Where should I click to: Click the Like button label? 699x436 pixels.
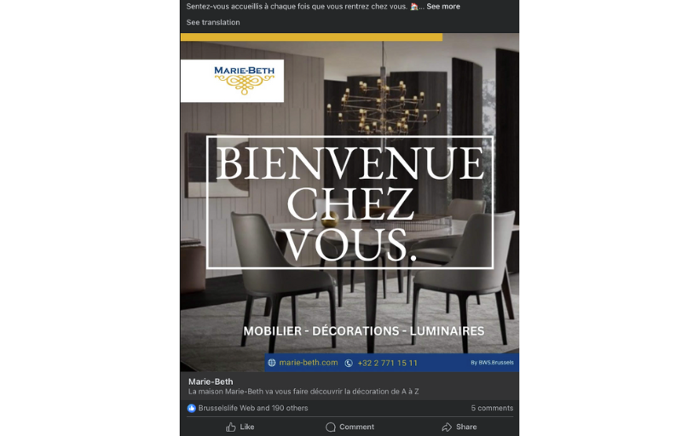point(247,427)
